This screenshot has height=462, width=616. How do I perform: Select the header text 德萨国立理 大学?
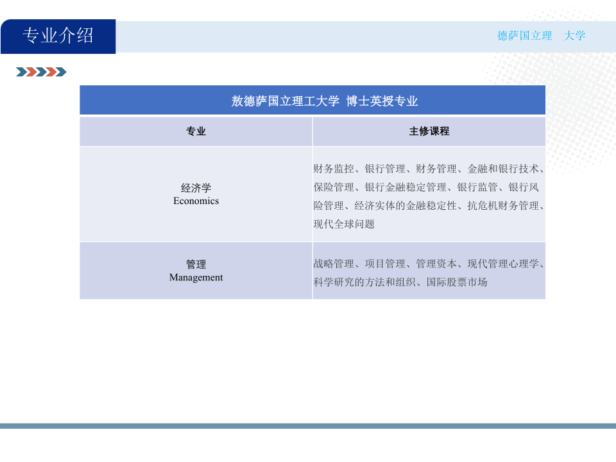(542, 36)
